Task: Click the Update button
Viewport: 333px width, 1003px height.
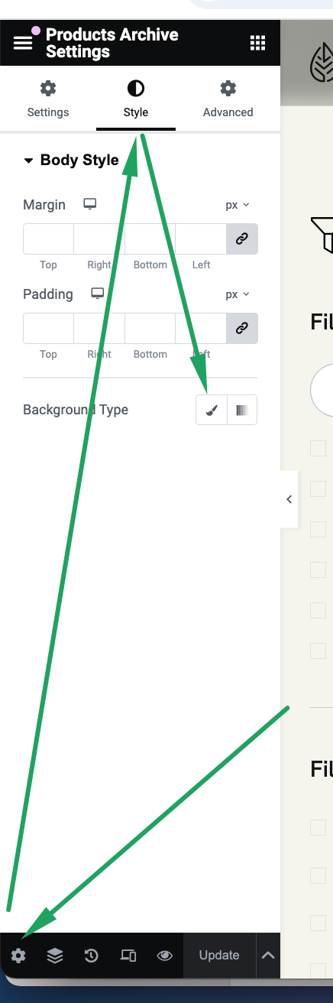Action: [219, 956]
